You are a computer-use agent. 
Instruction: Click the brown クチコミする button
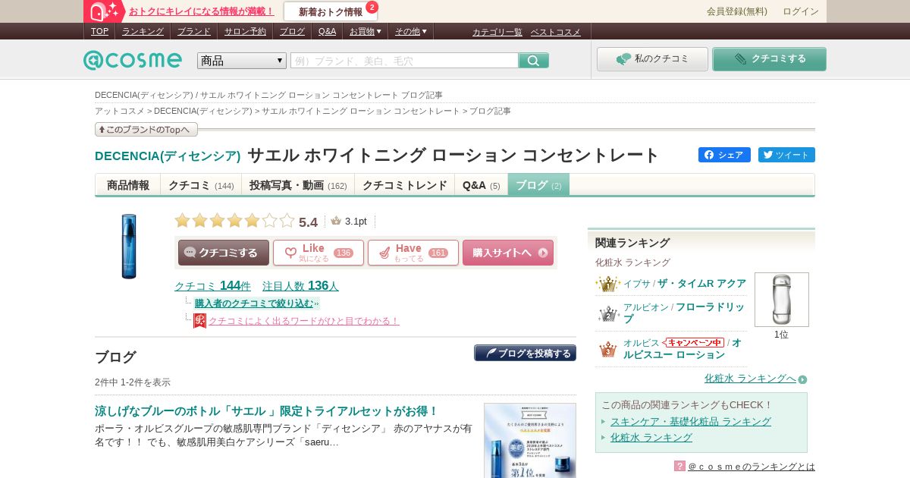click(224, 253)
